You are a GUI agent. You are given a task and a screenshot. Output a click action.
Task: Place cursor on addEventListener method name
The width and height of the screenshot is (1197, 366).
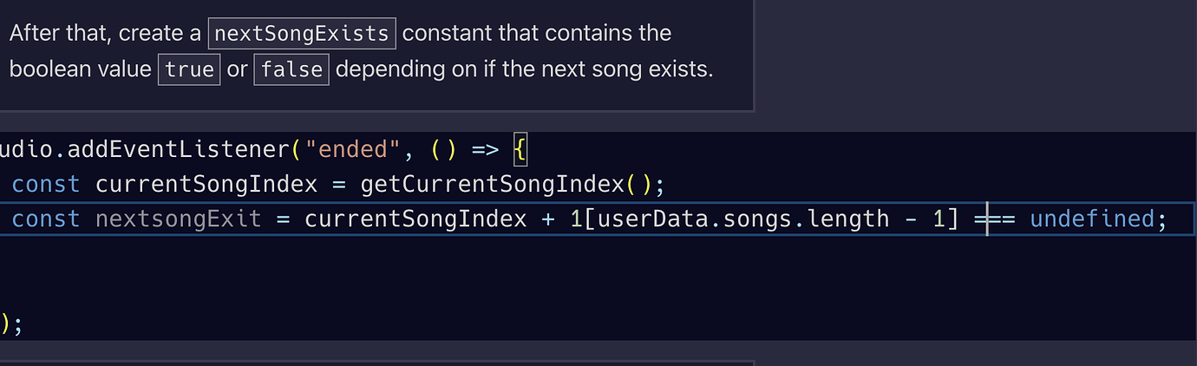(x=179, y=150)
